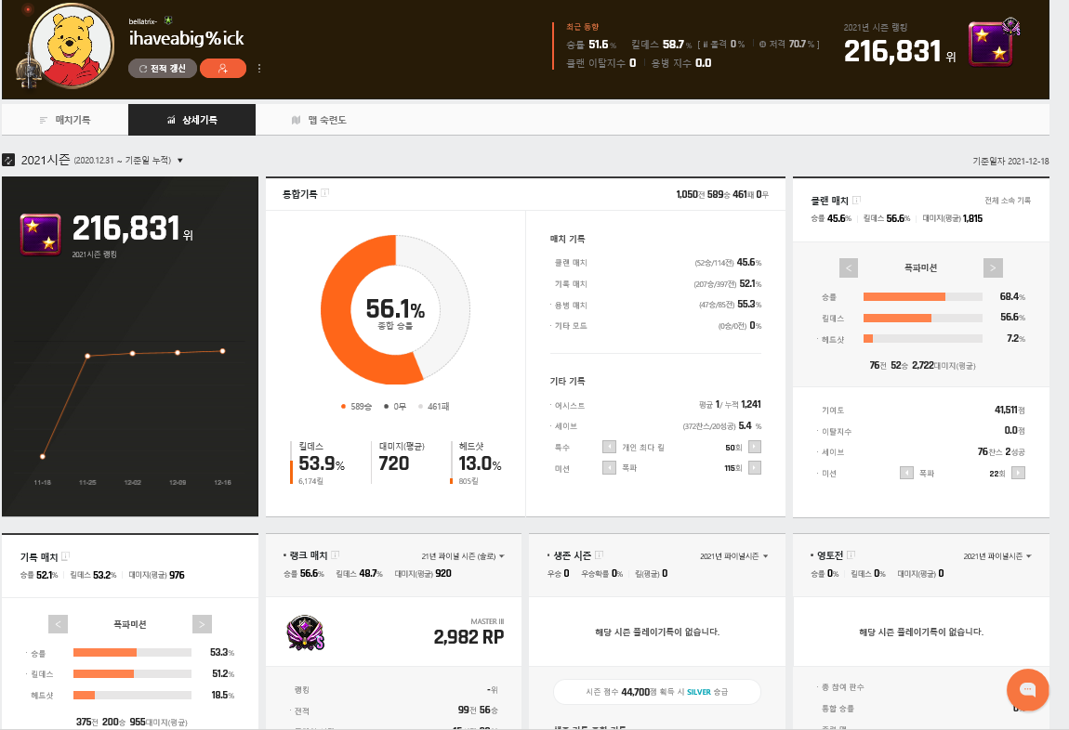Go to previous mode in 기록 매치 panel
The height and width of the screenshot is (730, 1069).
click(58, 624)
